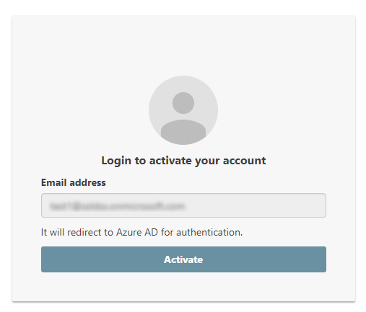Focus the Email address input field
Image resolution: width=366 pixels, height=312 pixels.
tap(183, 205)
